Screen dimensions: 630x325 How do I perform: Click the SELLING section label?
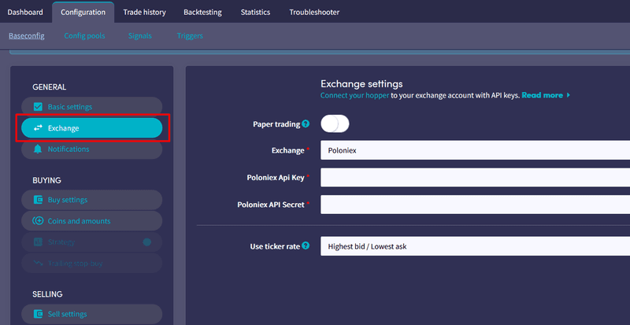(47, 294)
